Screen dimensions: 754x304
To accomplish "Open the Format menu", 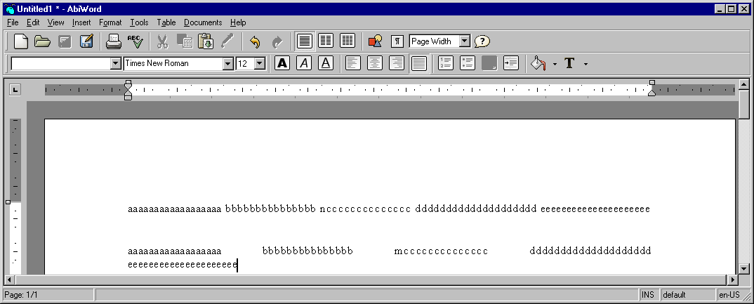I will 110,22.
